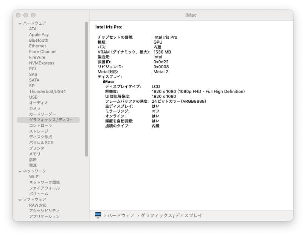The height and width of the screenshot is (237, 306).
Task: Select the highlighted グラフィックス/ディス… row
Action: 48,120
